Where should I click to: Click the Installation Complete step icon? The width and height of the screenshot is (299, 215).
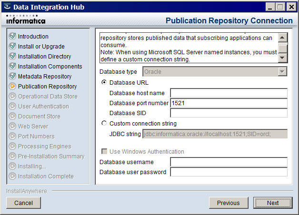[x=12, y=176]
